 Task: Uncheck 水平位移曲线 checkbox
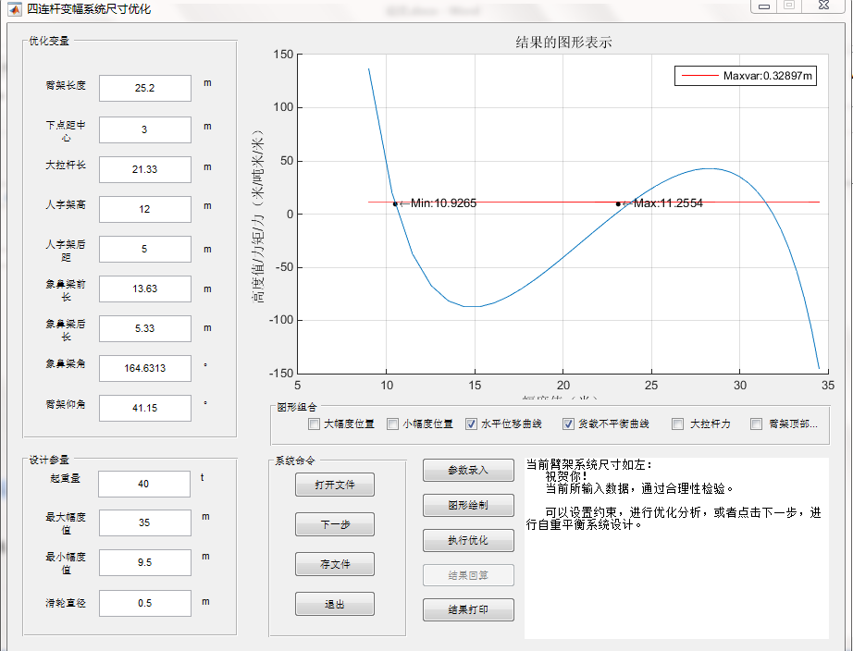coord(471,424)
